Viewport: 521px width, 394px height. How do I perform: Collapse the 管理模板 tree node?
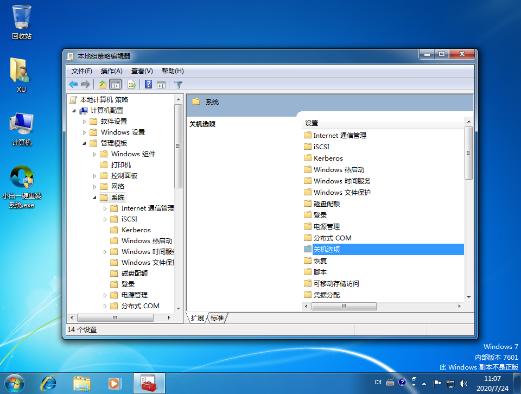pos(85,143)
